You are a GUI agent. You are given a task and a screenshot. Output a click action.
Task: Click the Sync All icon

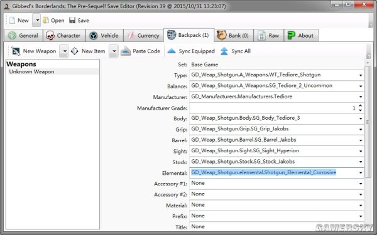pyautogui.click(x=224, y=51)
